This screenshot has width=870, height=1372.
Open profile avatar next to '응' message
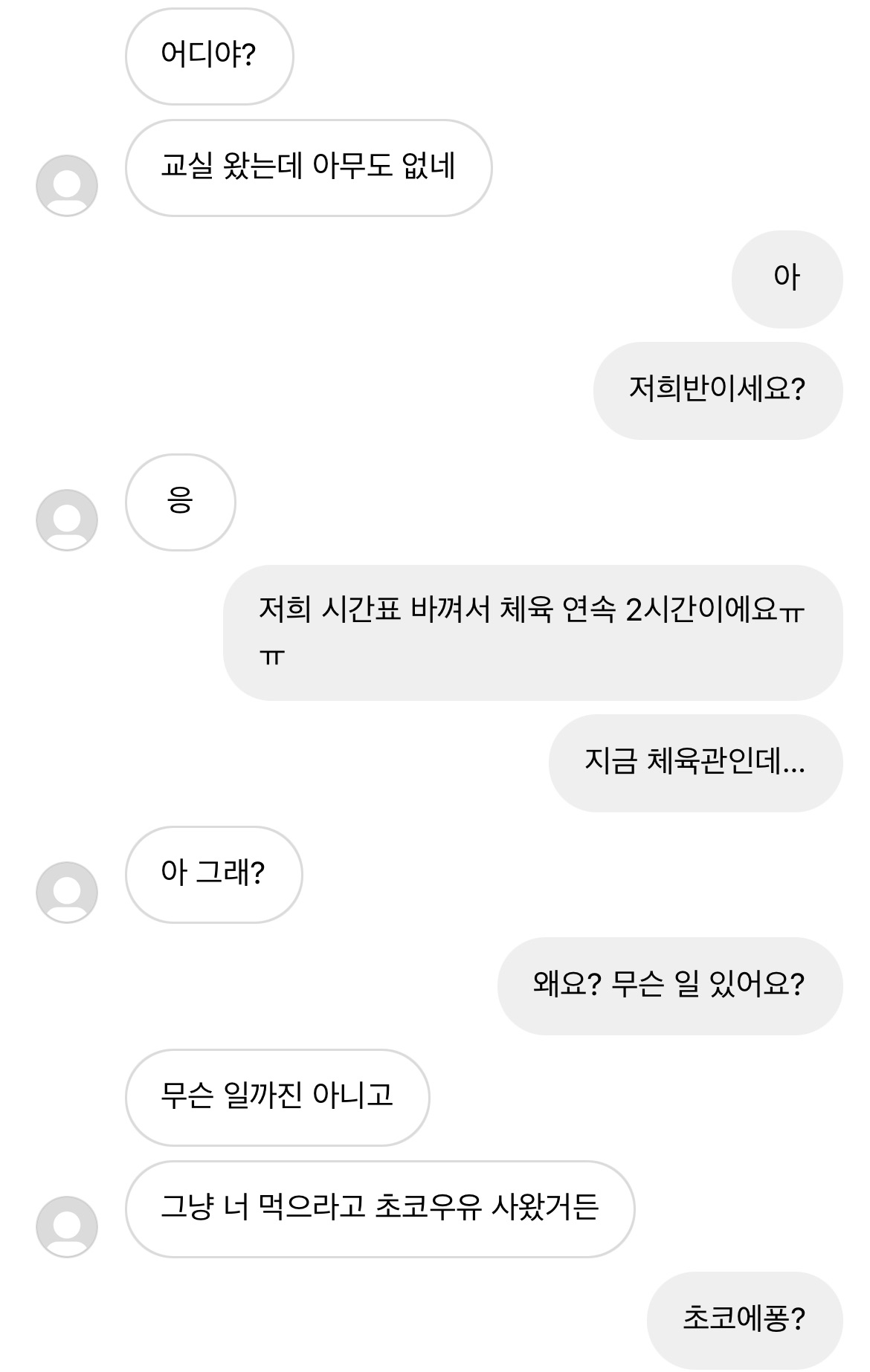67,520
